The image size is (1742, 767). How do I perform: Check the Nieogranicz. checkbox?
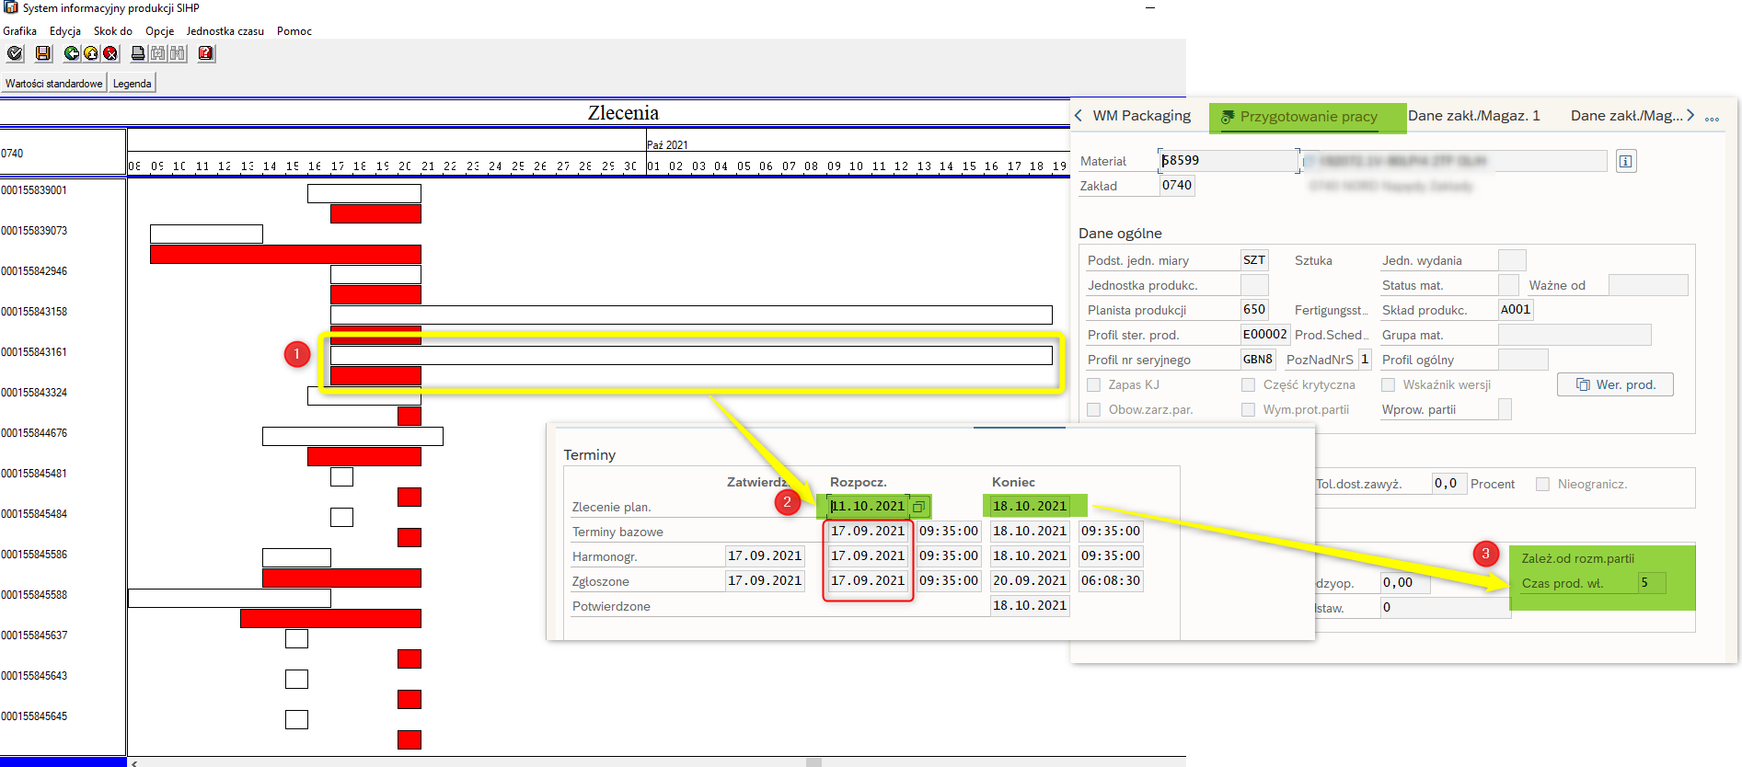[1543, 485]
